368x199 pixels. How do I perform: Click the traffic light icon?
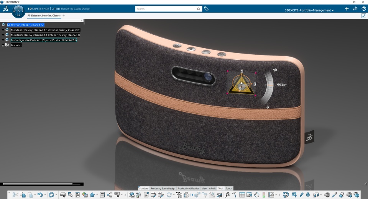[263, 195]
